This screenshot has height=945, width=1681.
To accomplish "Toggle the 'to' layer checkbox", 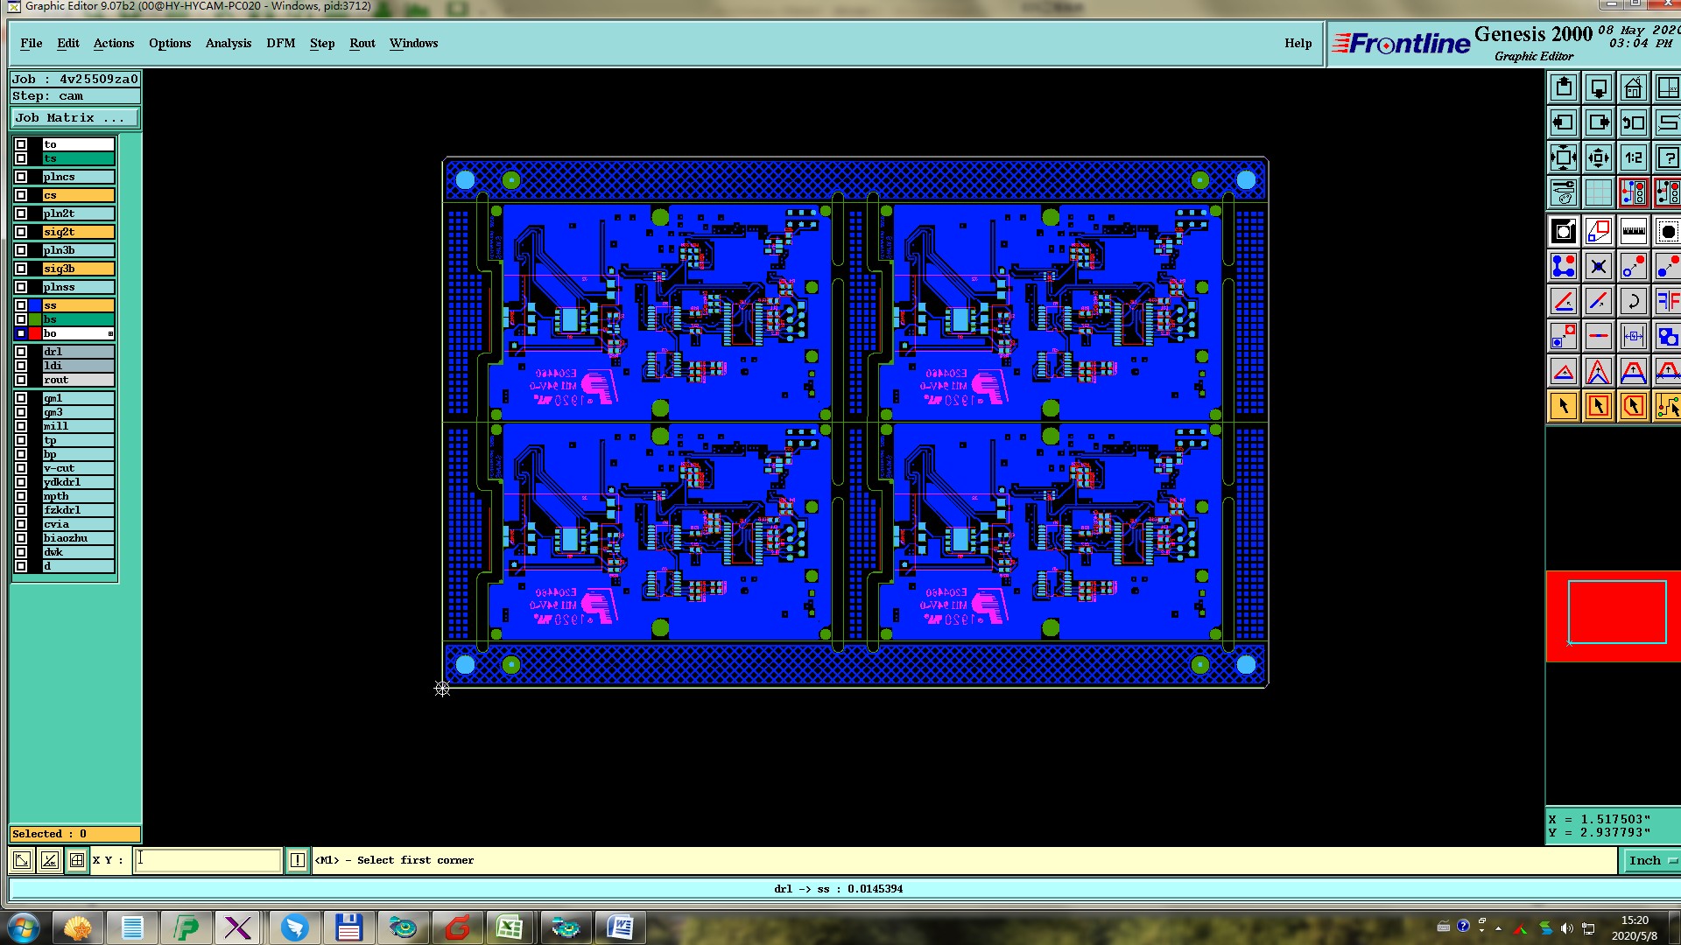I will coord(21,144).
